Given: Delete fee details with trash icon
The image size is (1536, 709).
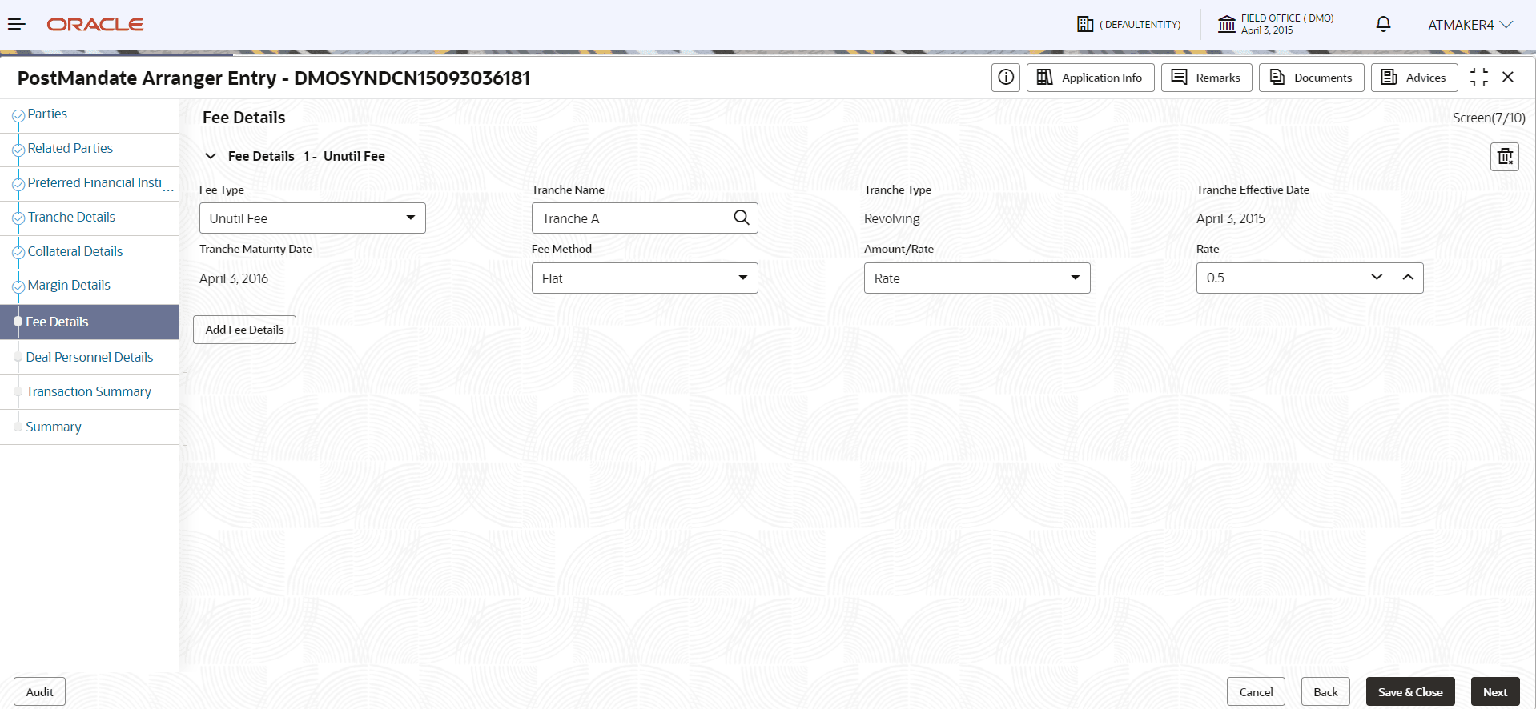Looking at the screenshot, I should (x=1505, y=157).
